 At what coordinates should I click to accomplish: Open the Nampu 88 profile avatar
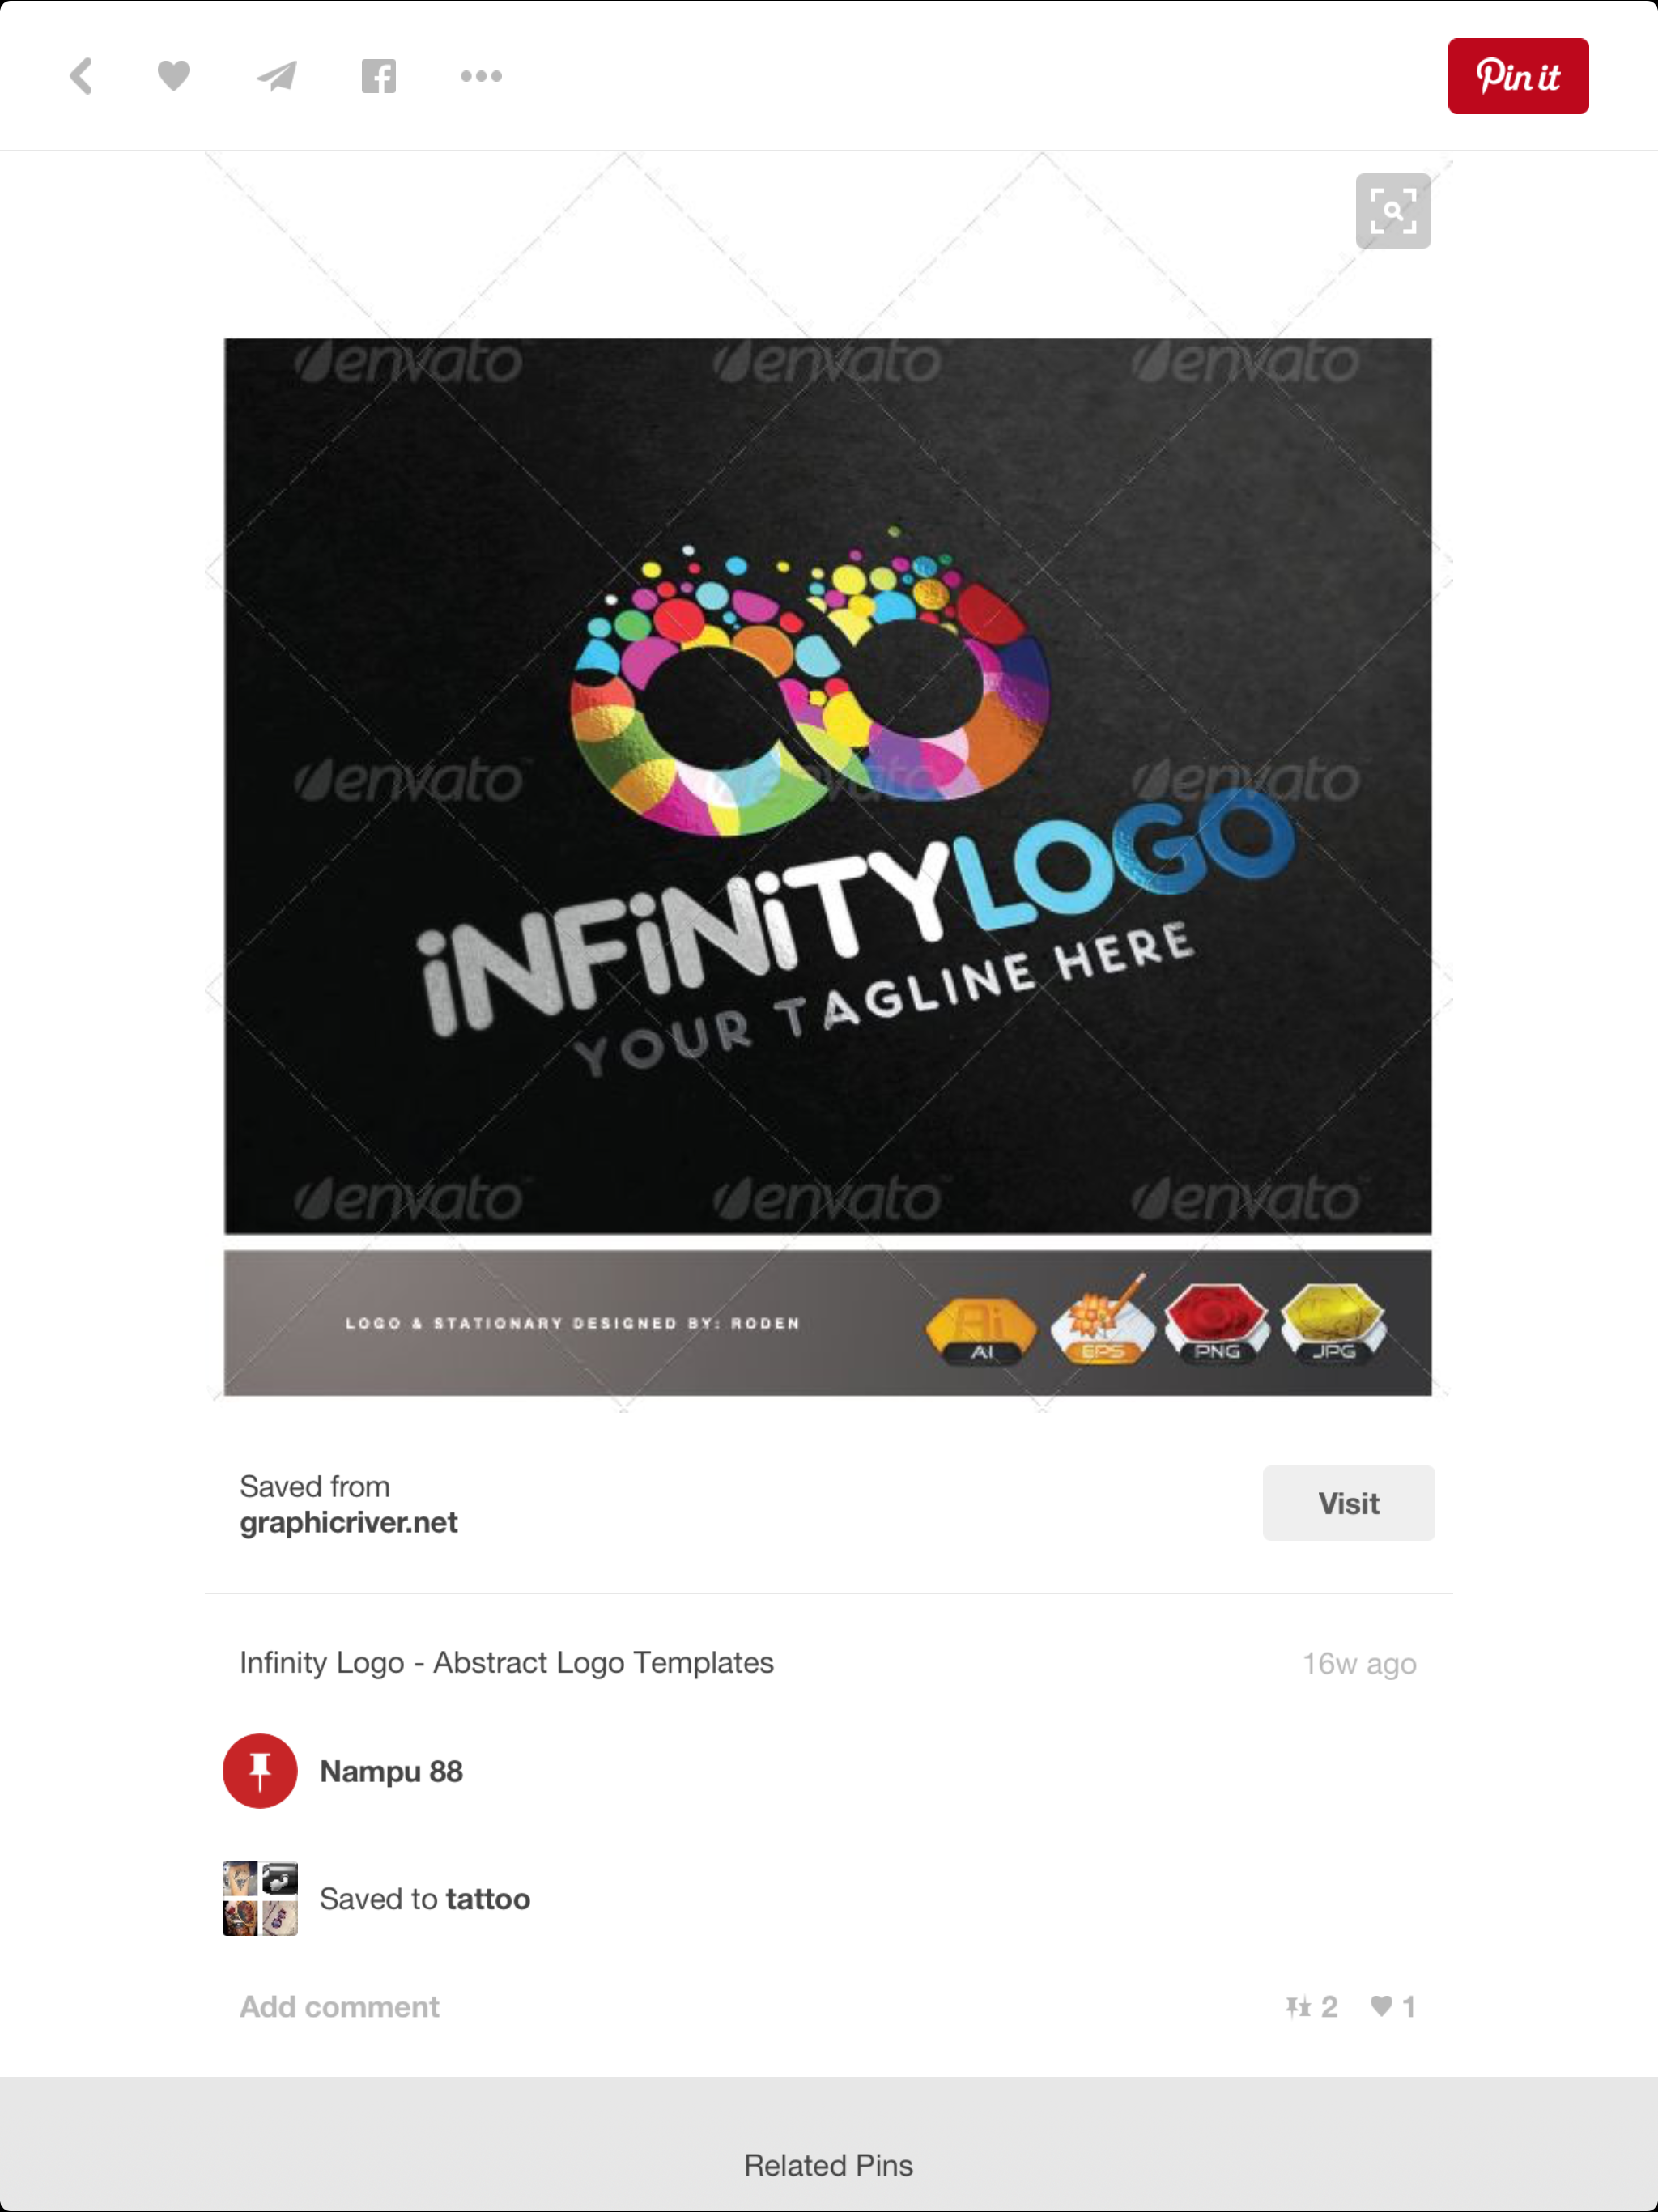[260, 1771]
